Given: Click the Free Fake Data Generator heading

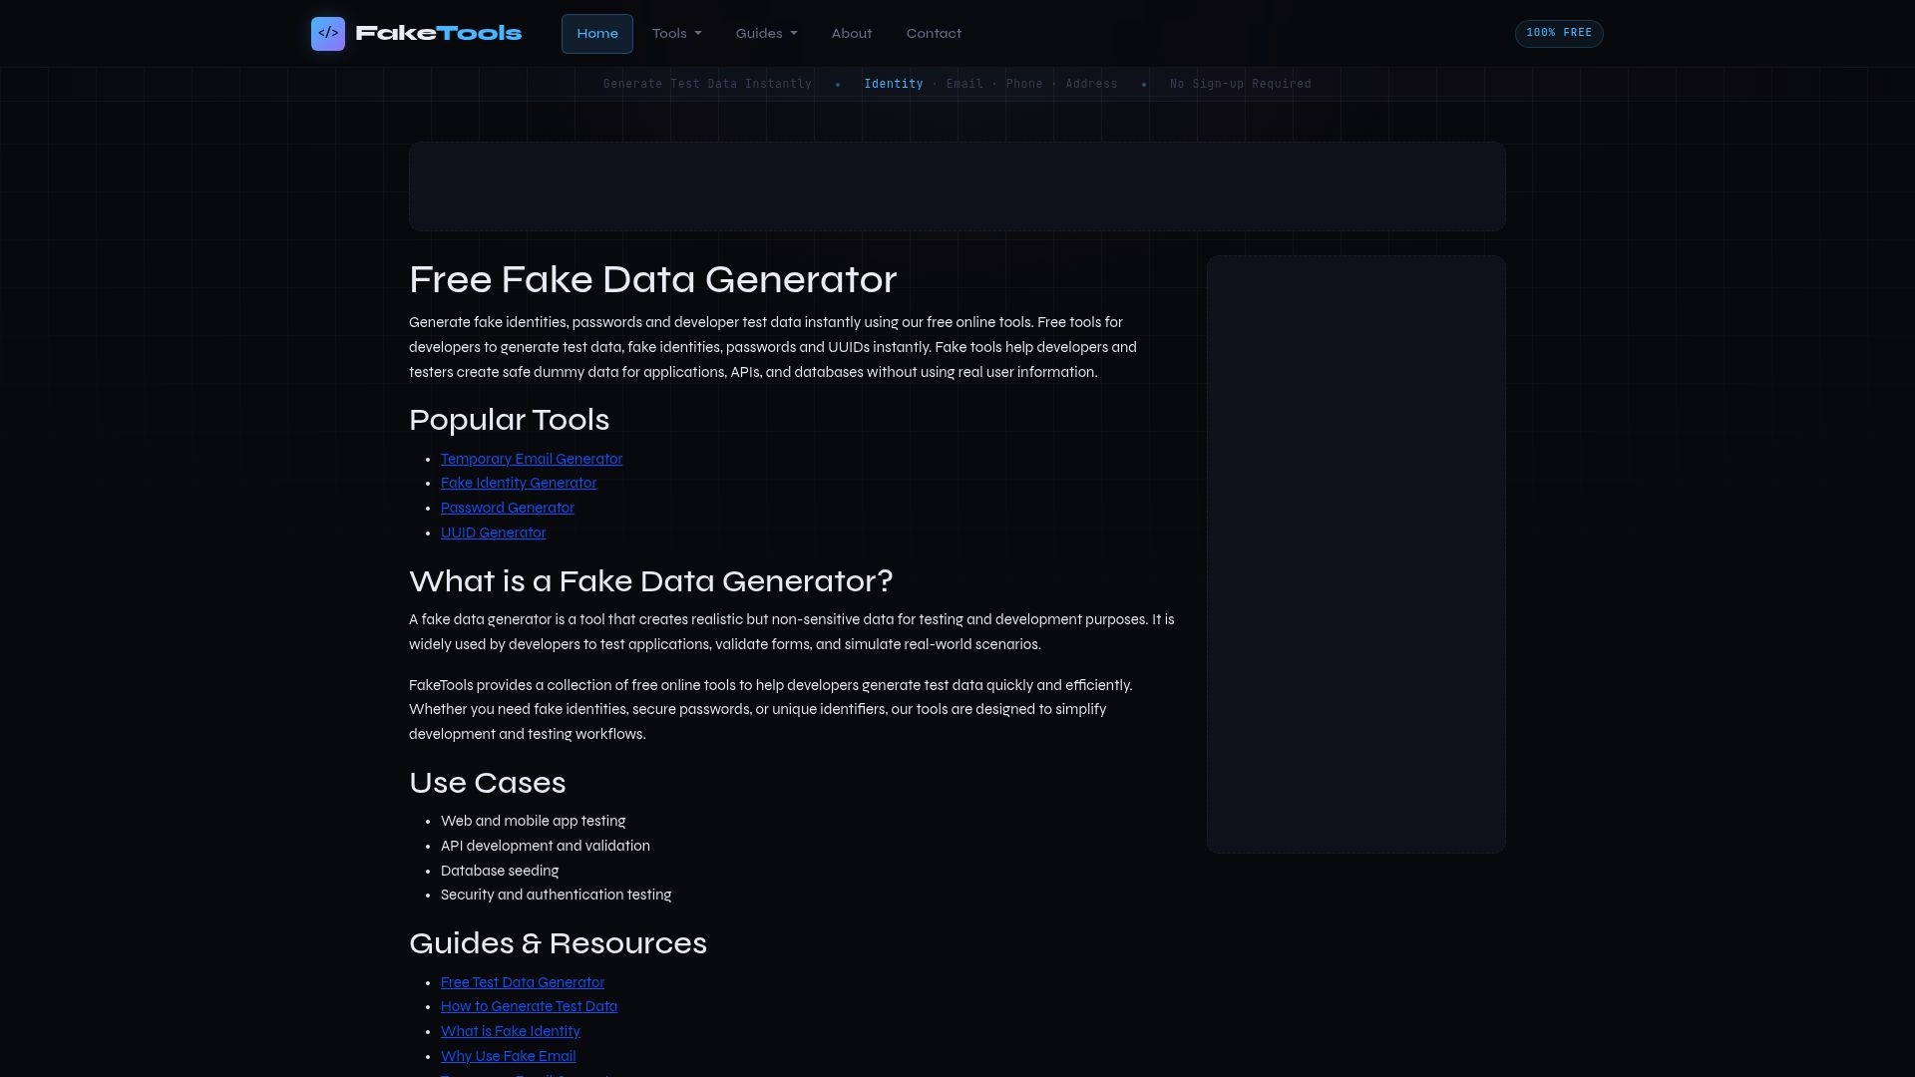Looking at the screenshot, I should 653,280.
